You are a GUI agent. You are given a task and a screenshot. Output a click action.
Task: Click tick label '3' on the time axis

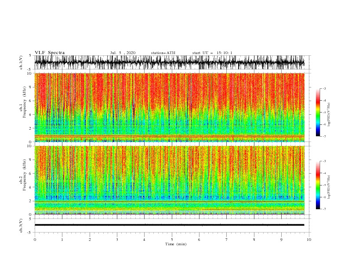click(117, 240)
